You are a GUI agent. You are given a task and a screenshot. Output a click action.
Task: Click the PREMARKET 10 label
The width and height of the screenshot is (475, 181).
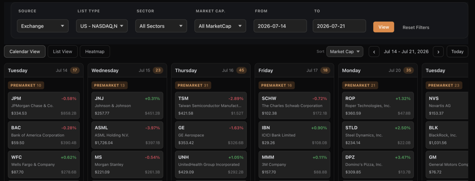click(x=26, y=85)
